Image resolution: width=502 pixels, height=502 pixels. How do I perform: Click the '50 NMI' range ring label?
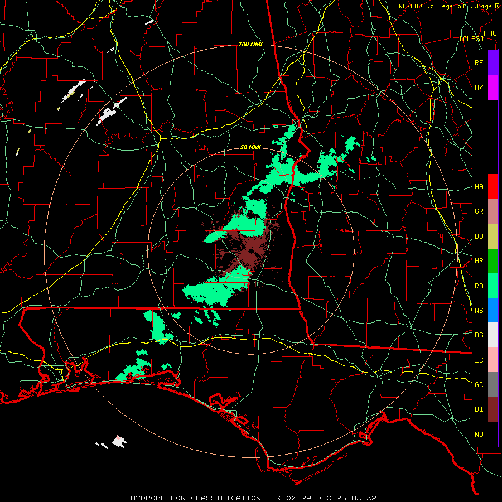click(x=250, y=148)
